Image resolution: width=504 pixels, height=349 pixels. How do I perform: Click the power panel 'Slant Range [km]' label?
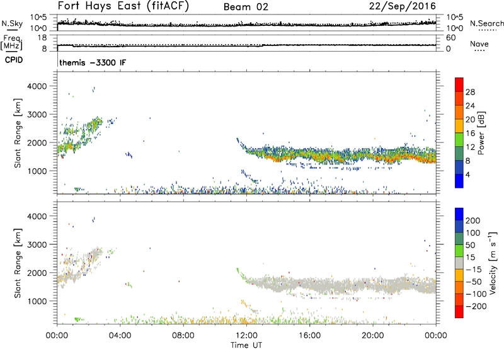click(x=18, y=133)
